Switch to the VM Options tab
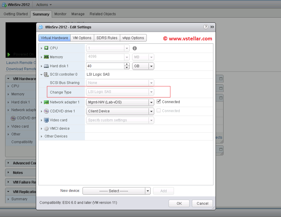Screen dimensions: 281x217 82,38
